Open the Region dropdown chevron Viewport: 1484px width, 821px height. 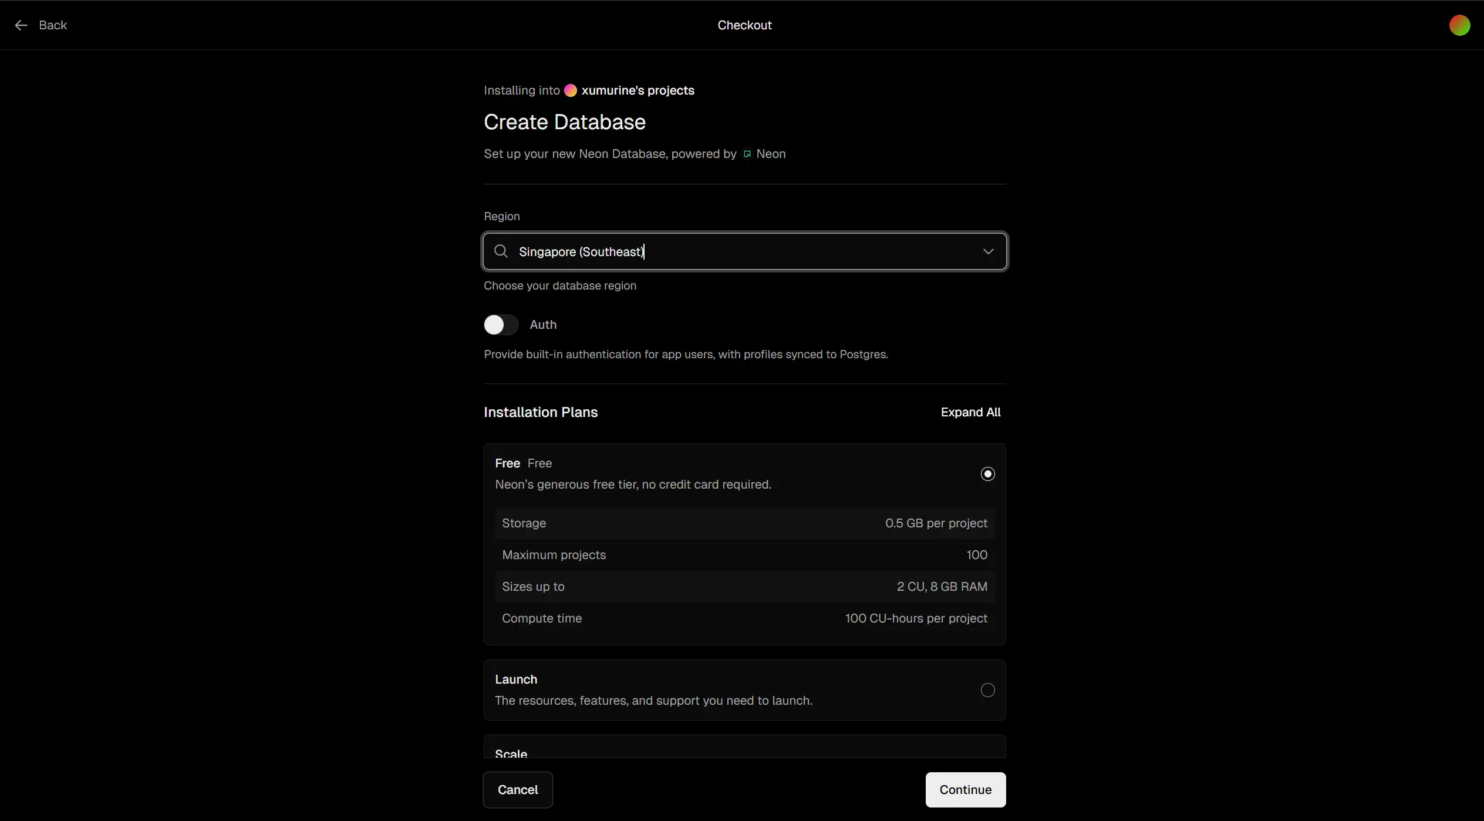[x=989, y=251]
